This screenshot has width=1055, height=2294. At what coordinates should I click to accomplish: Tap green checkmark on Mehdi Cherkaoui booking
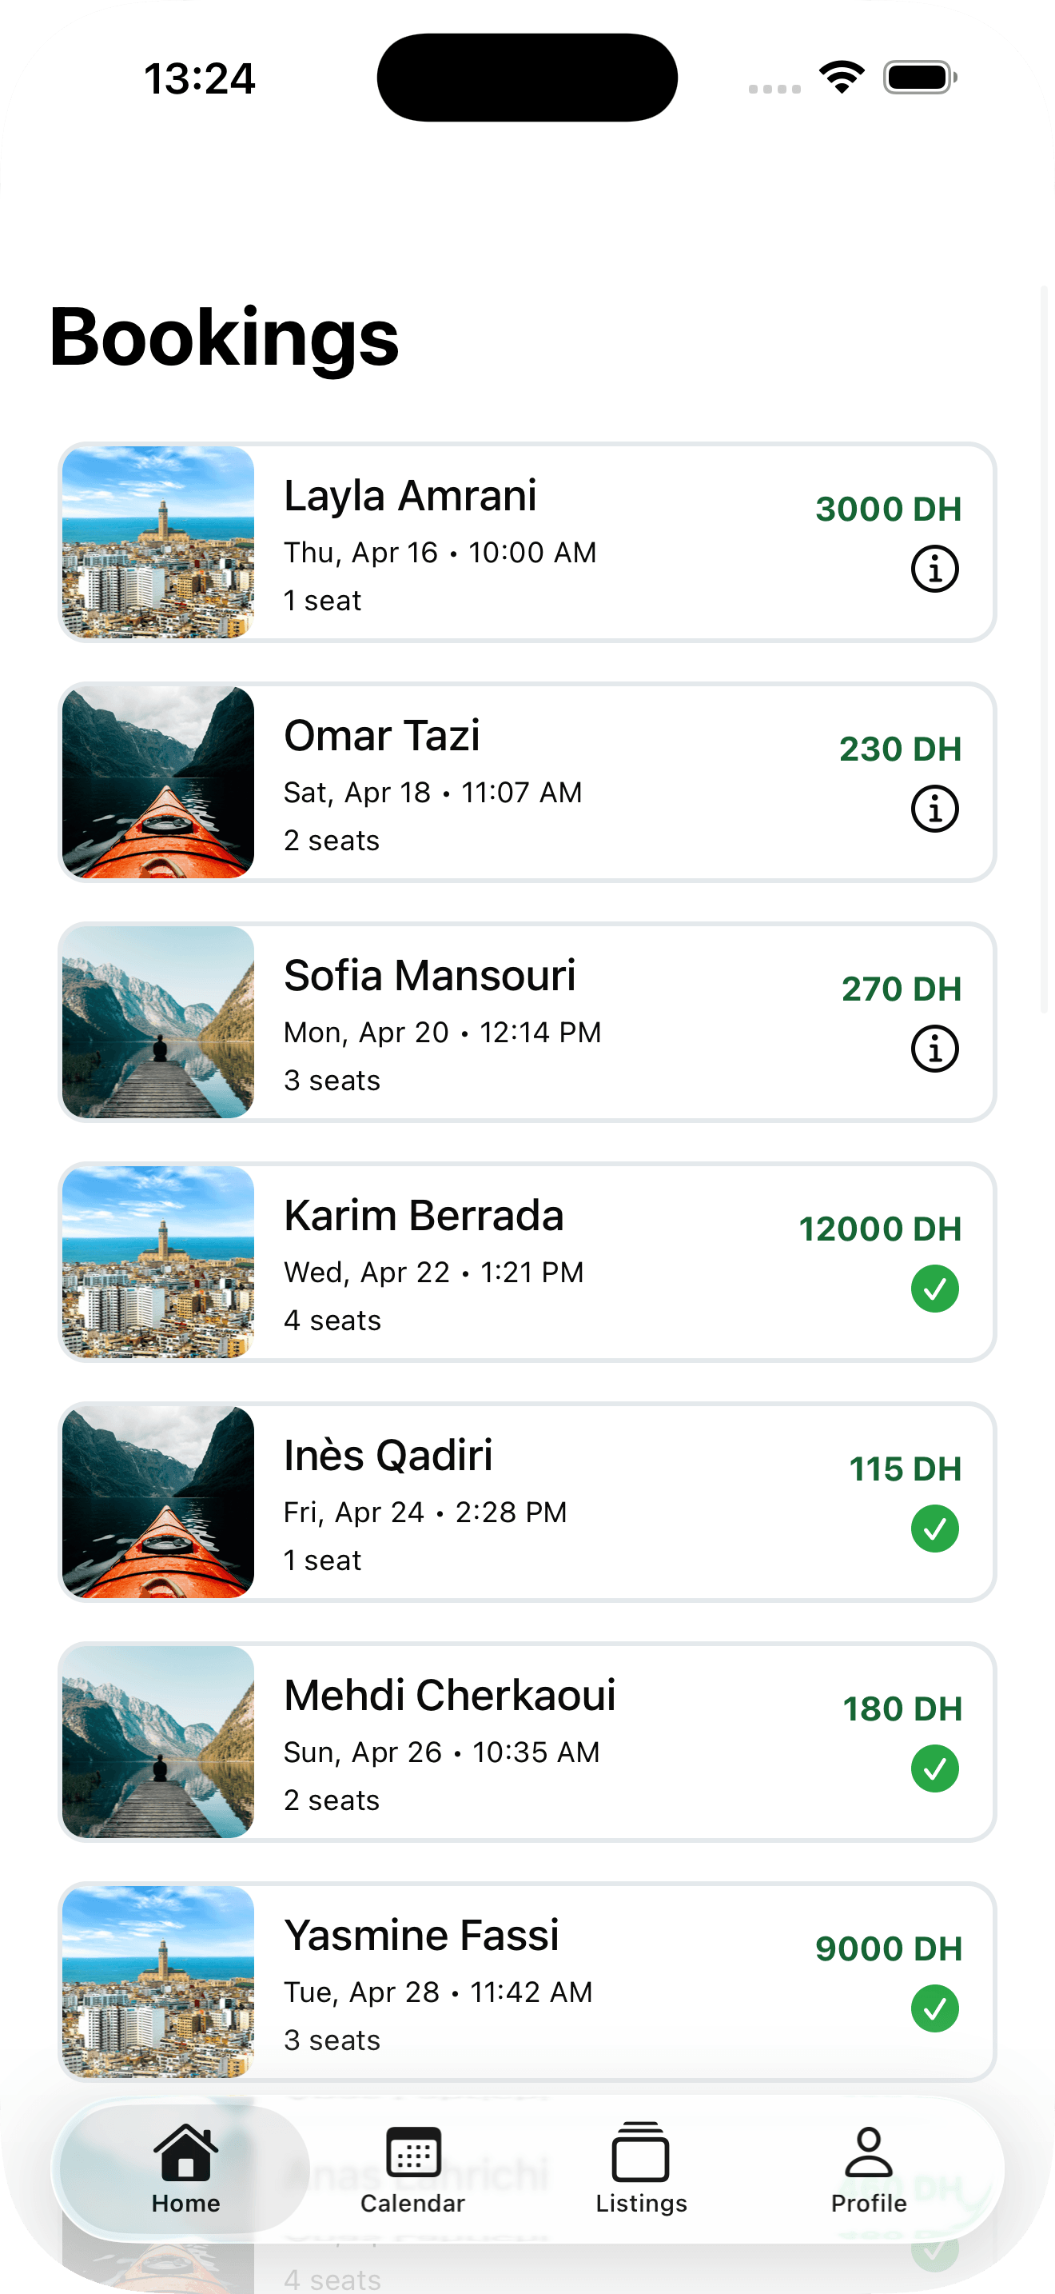[x=934, y=1768]
